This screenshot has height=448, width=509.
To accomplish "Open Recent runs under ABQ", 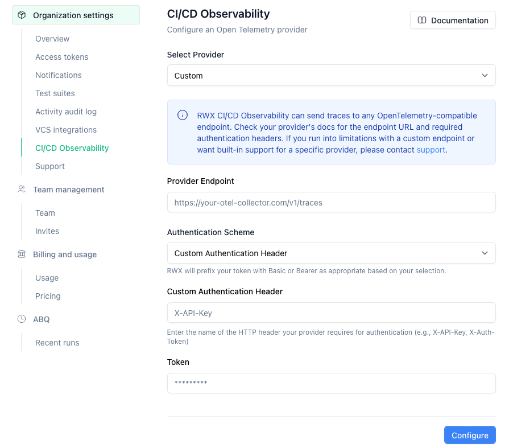I will point(57,343).
